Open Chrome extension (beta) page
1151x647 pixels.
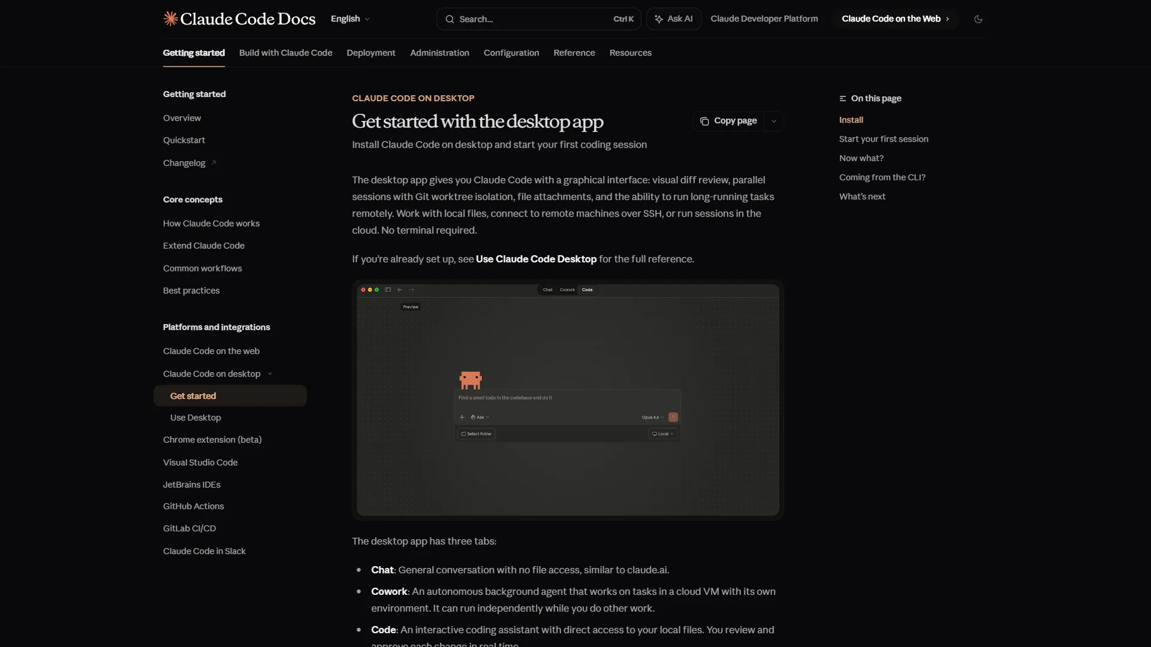click(x=212, y=440)
